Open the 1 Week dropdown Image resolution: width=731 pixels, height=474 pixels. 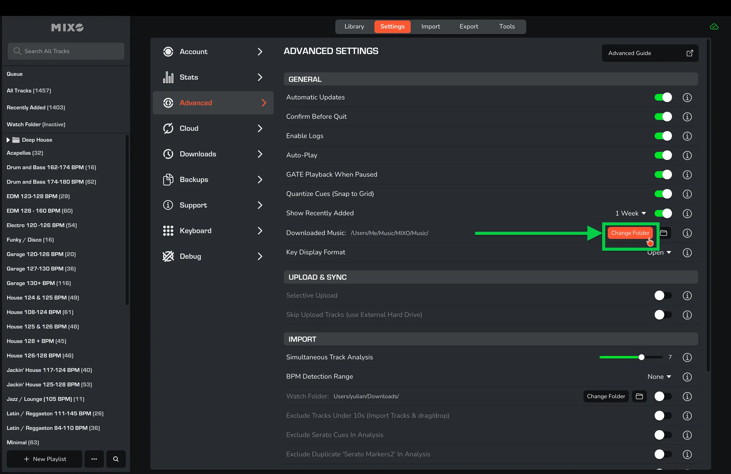point(630,213)
